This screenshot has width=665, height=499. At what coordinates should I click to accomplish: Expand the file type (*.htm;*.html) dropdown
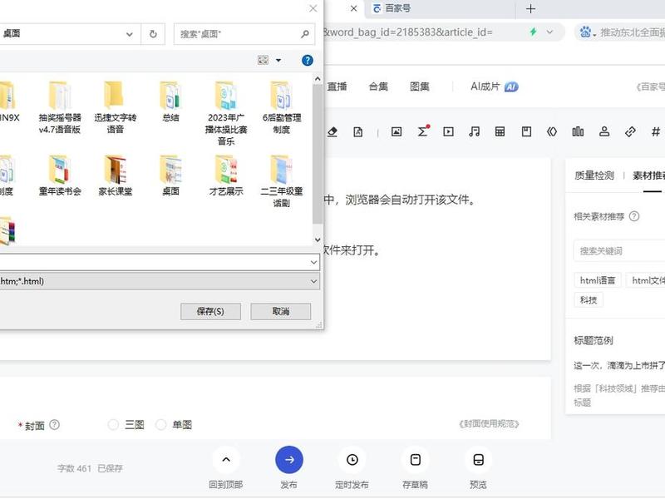[x=314, y=281]
